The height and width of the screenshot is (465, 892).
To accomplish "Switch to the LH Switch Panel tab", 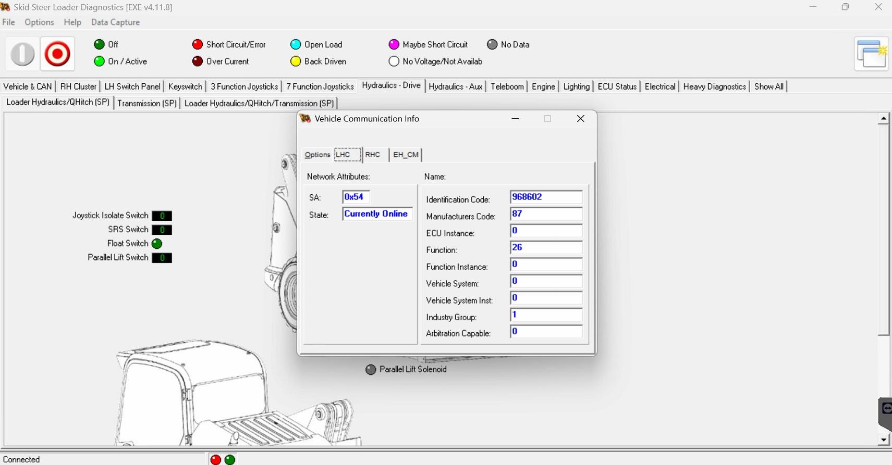I will pos(132,86).
